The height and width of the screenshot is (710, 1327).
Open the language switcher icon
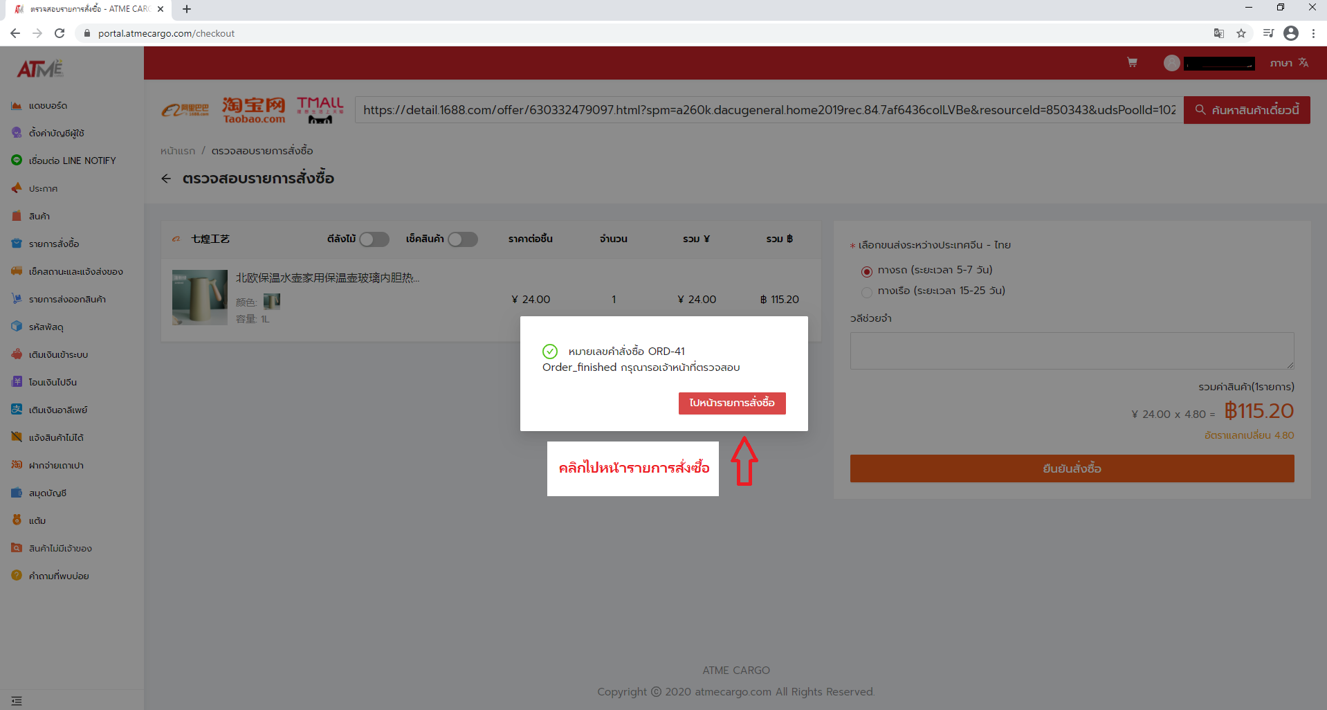[x=1303, y=63]
